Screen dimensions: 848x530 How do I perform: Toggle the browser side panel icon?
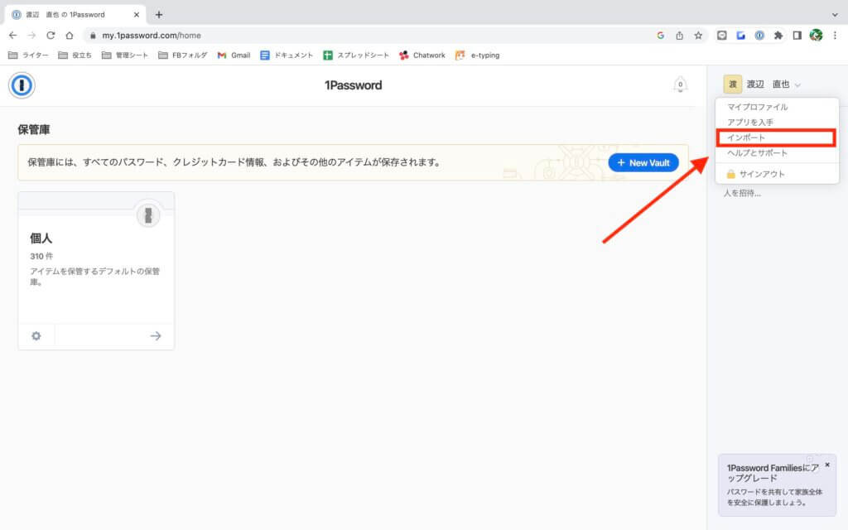pos(797,35)
